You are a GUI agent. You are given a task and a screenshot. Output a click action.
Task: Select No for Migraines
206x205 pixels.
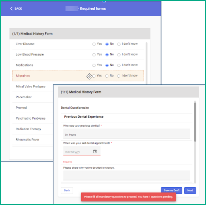pyautogui.click(x=107, y=76)
